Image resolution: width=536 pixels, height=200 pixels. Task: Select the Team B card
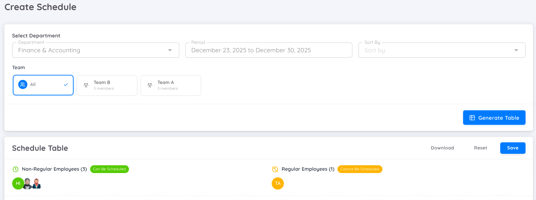pyautogui.click(x=107, y=85)
